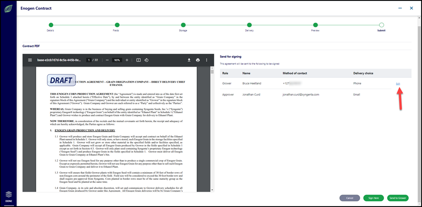Select the Delivery step circle
422x207 pixels.
pyautogui.click(x=249, y=25)
